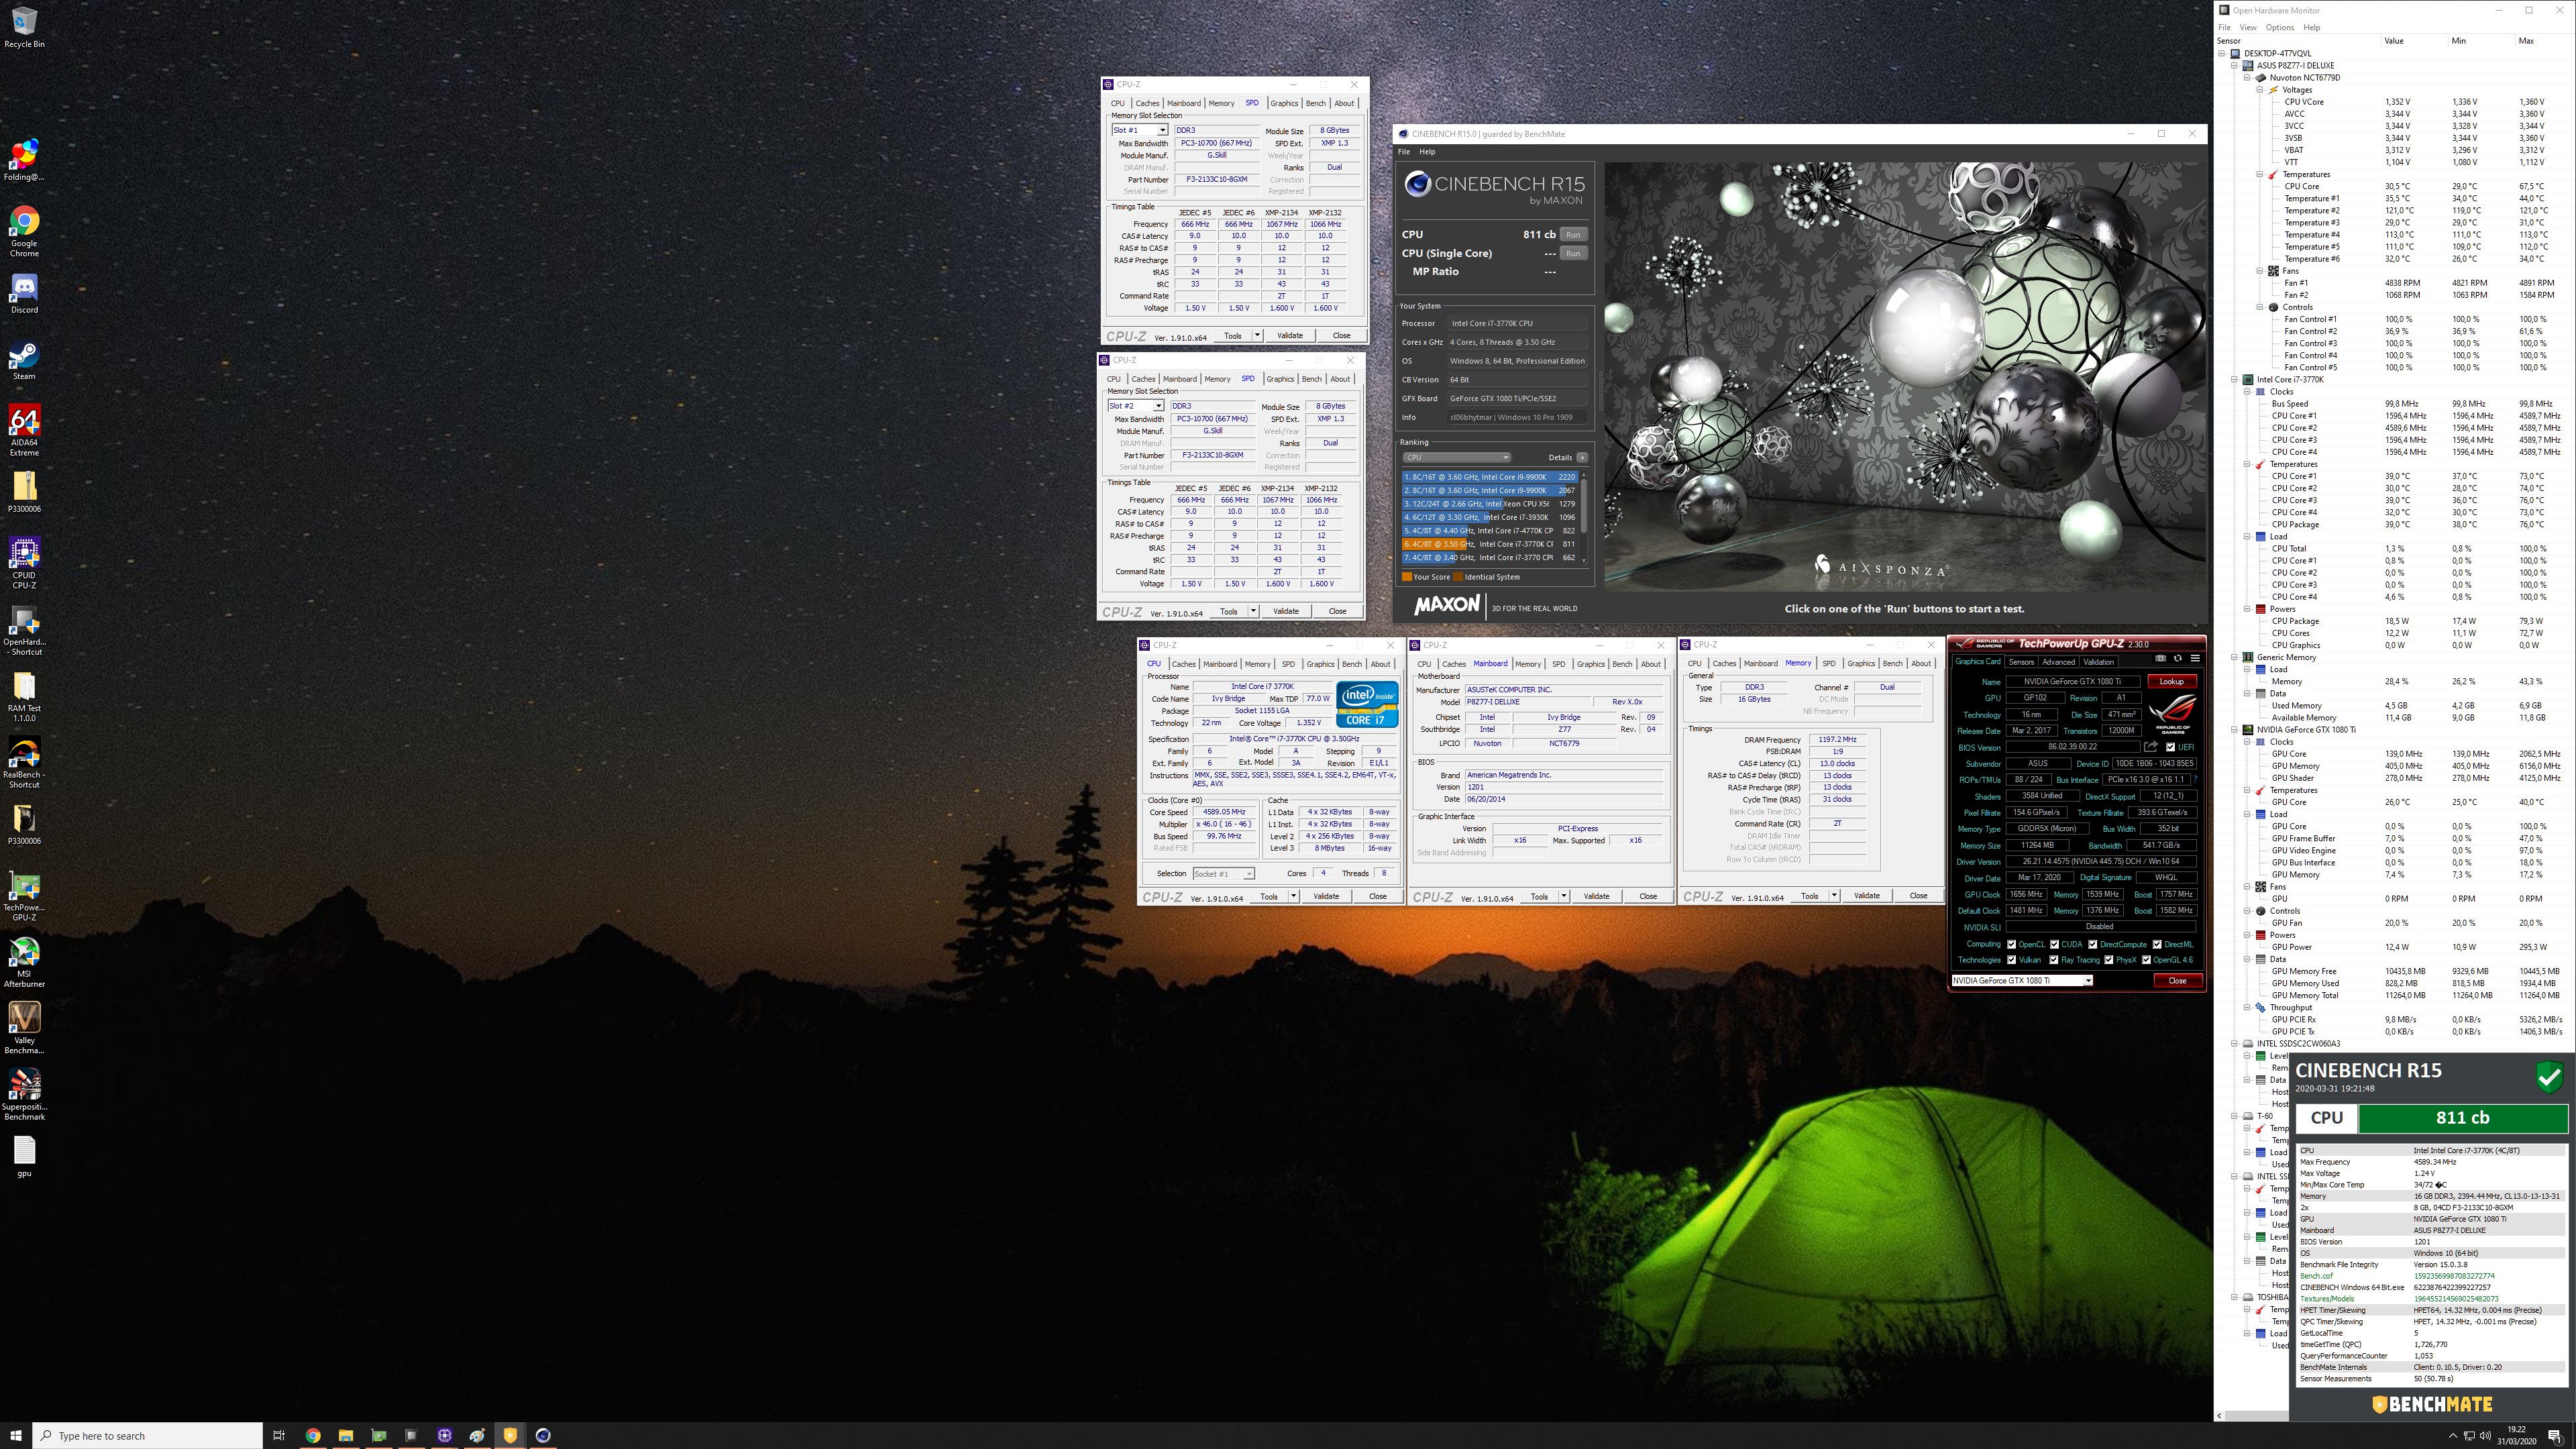This screenshot has height=1449, width=2576.
Task: Open the Advanced tab in GPU-Z
Action: click(x=2058, y=662)
